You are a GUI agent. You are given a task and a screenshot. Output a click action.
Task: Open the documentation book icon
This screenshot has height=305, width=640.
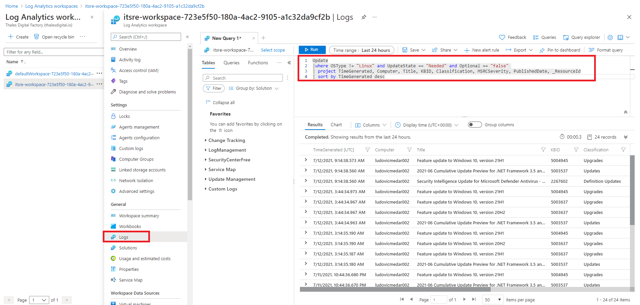click(620, 37)
